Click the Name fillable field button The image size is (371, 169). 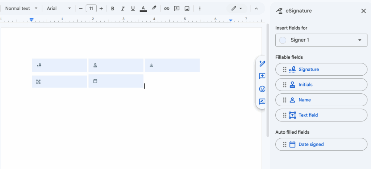pos(321,100)
